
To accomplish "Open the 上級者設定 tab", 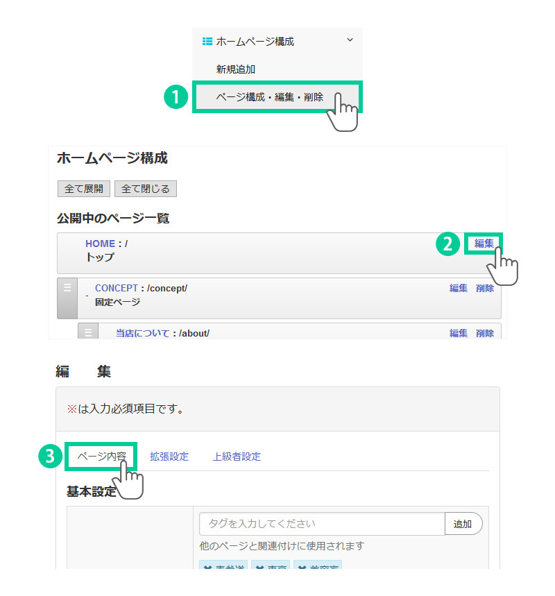I will tap(237, 457).
